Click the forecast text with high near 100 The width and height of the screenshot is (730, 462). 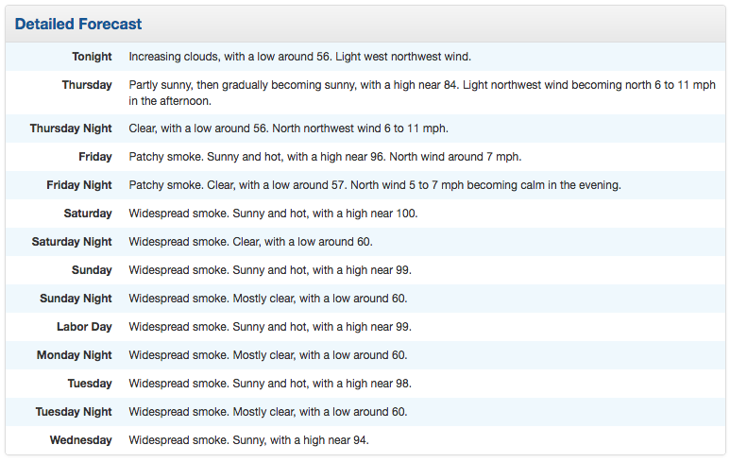click(273, 214)
